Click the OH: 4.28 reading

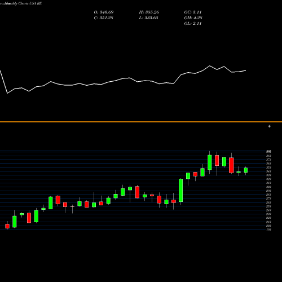[x=193, y=18]
